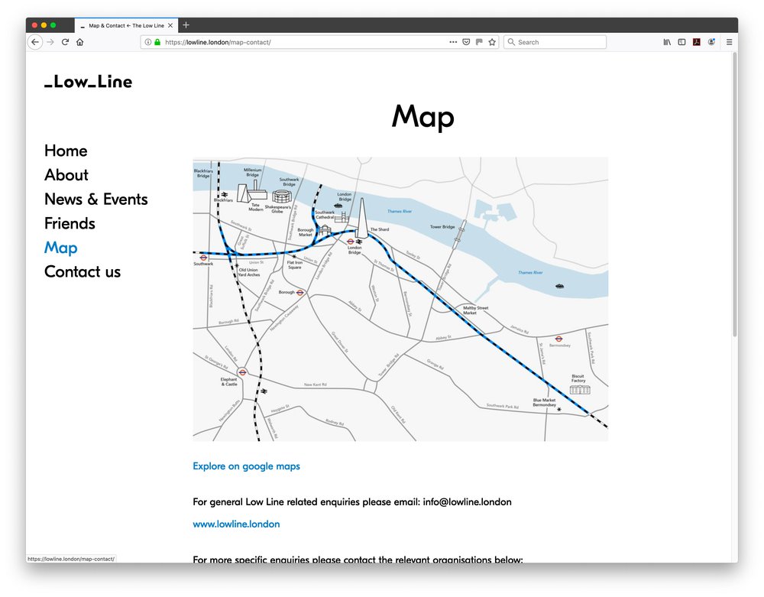
Task: Click the Flat Iron Square map label
Action: (294, 264)
